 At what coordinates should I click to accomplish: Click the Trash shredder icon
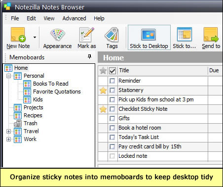click(18, 124)
